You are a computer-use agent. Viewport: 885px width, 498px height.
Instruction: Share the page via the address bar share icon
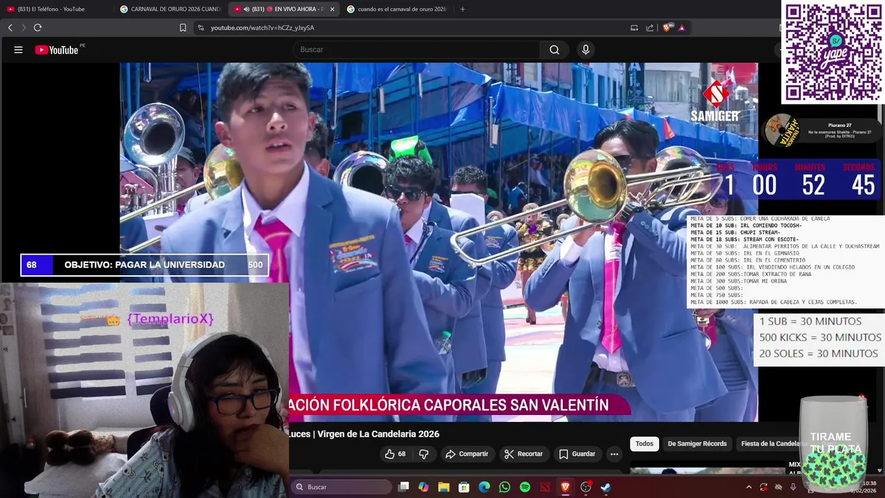(650, 28)
